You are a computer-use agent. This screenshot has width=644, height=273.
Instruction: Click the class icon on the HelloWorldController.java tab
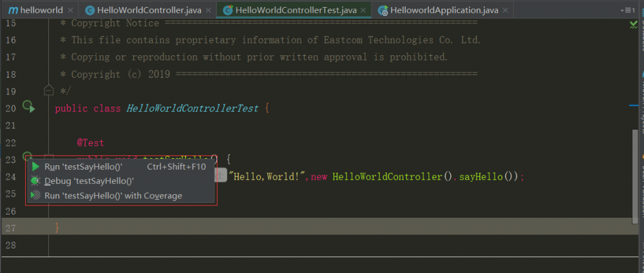(x=90, y=10)
